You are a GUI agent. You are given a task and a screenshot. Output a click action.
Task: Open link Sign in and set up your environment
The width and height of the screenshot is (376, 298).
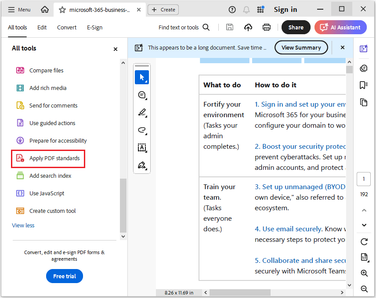click(300, 104)
